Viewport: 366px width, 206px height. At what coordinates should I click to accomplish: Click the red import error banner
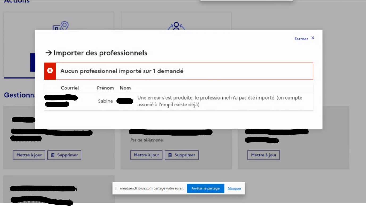[x=178, y=71]
